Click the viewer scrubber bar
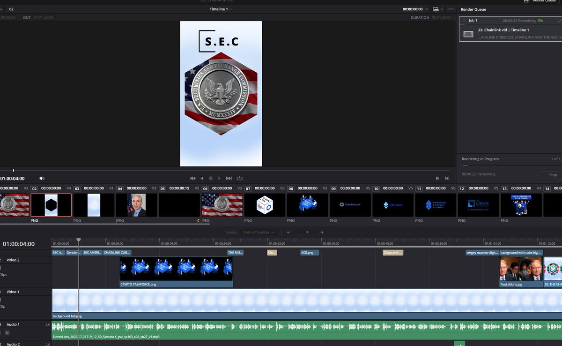 [x=225, y=170]
